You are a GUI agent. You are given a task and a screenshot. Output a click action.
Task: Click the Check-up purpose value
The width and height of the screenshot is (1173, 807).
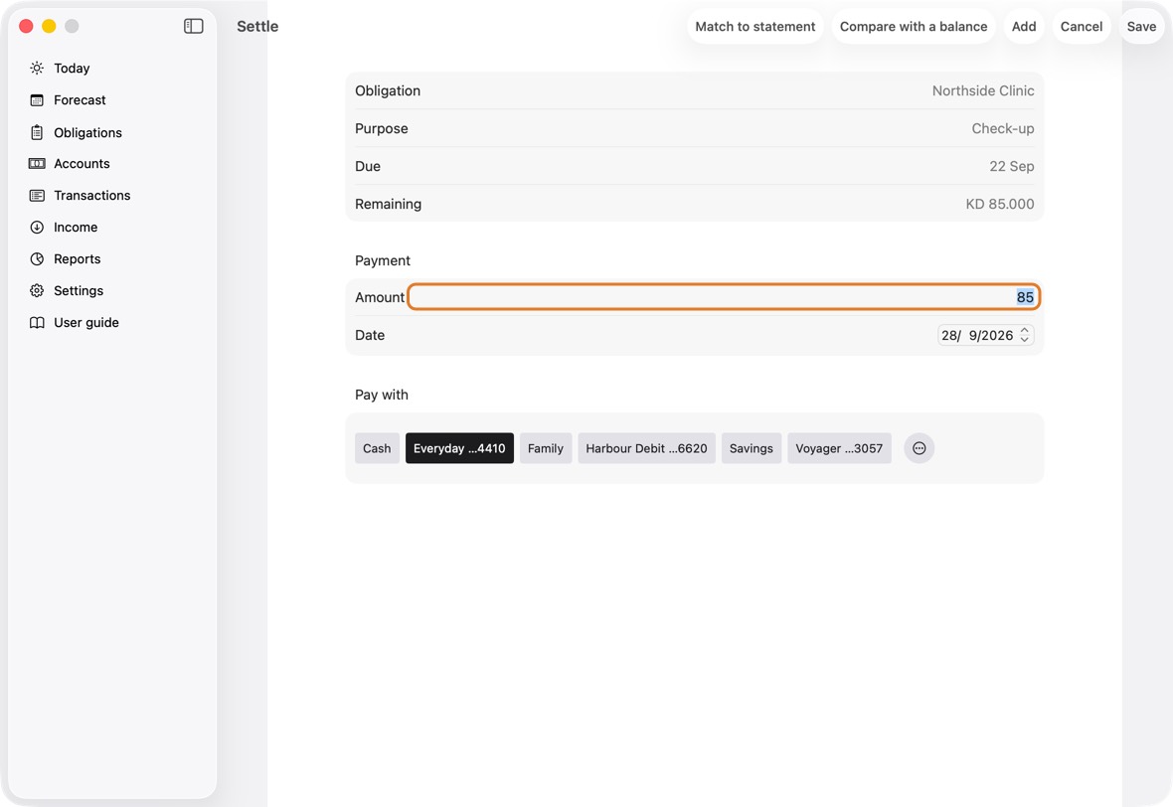point(1002,128)
